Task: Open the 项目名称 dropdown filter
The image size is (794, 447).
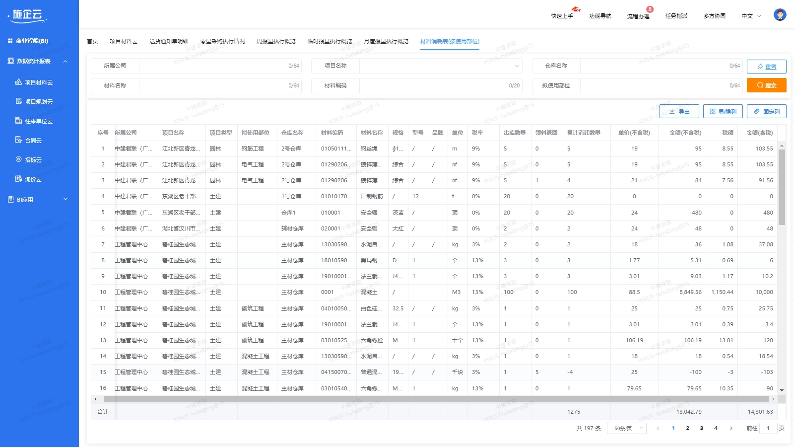Action: coord(440,66)
